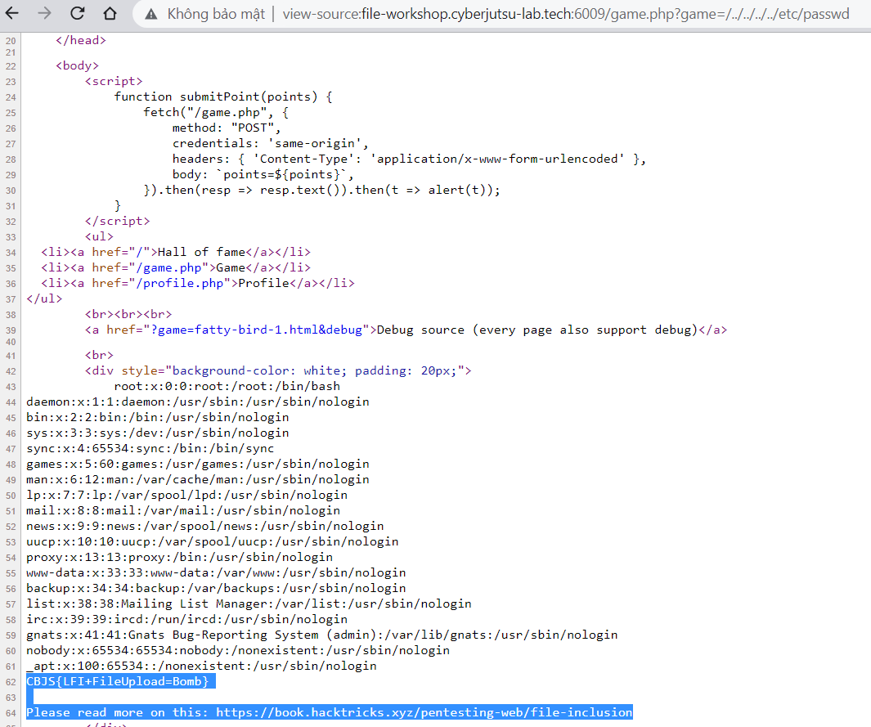Viewport: 871px width, 727px height.
Task: Click the </head> closing tag
Action: [x=81, y=41]
